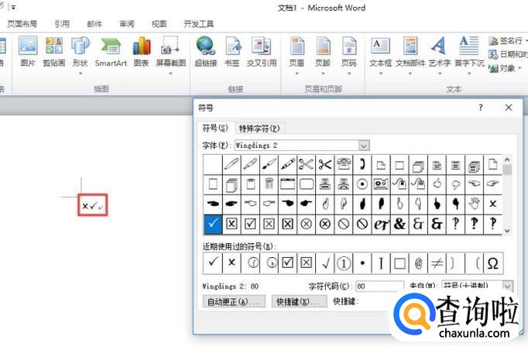Pick recently used Omega symbol

493,263
